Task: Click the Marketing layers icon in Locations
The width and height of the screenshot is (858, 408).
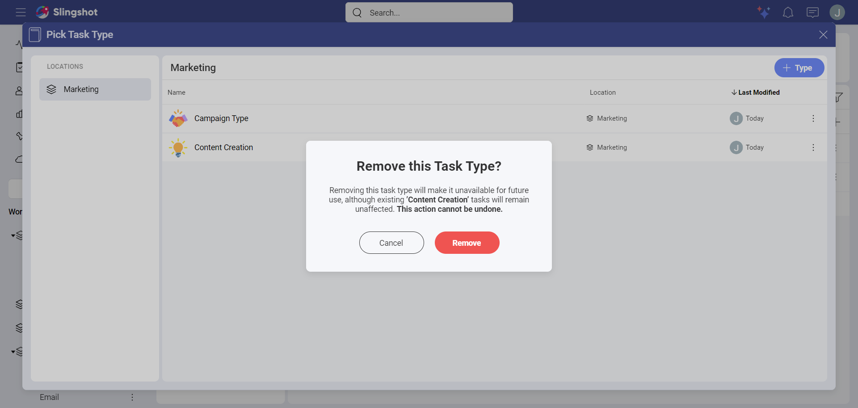Action: point(51,89)
